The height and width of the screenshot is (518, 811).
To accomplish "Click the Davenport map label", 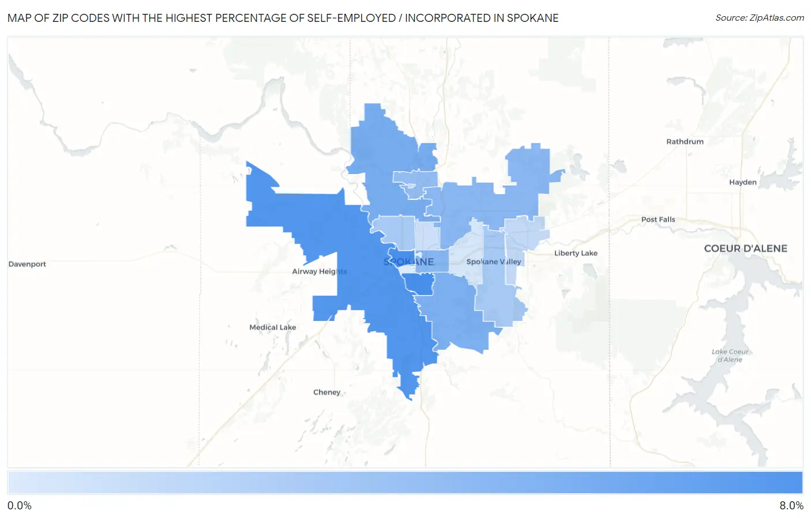I will pos(27,264).
